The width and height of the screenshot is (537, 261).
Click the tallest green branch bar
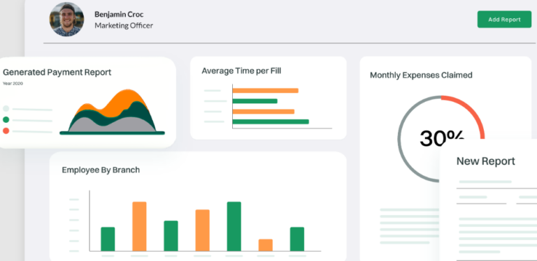pyautogui.click(x=234, y=227)
